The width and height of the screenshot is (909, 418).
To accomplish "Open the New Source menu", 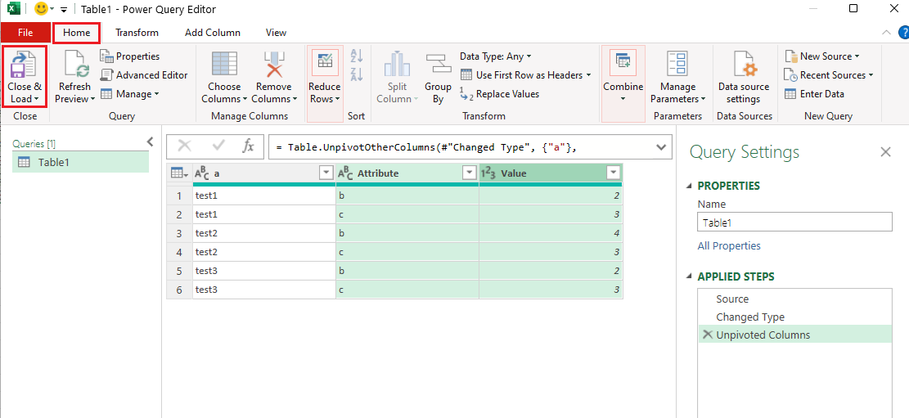I will [x=822, y=56].
